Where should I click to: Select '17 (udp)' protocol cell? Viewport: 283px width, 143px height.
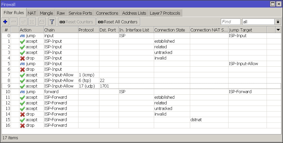tap(87, 86)
